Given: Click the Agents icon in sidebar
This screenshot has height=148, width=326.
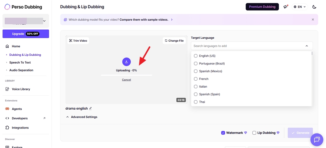Looking at the screenshot, I should [7, 109].
